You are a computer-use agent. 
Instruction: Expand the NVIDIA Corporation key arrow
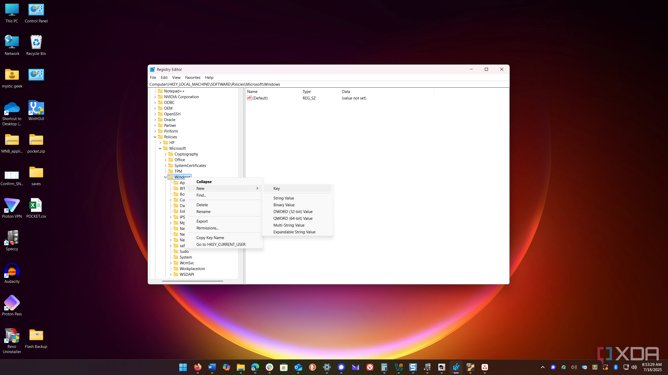tap(155, 97)
